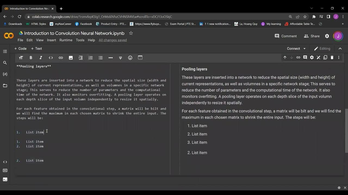Connect to a runtime

pyautogui.click(x=293, y=49)
